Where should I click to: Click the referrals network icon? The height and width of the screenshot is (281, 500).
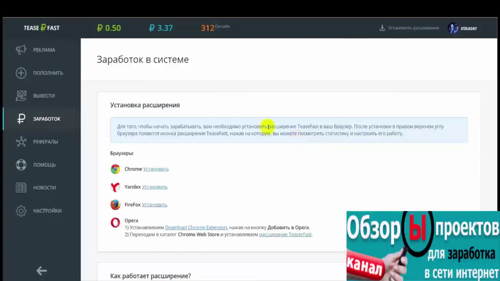point(21,142)
